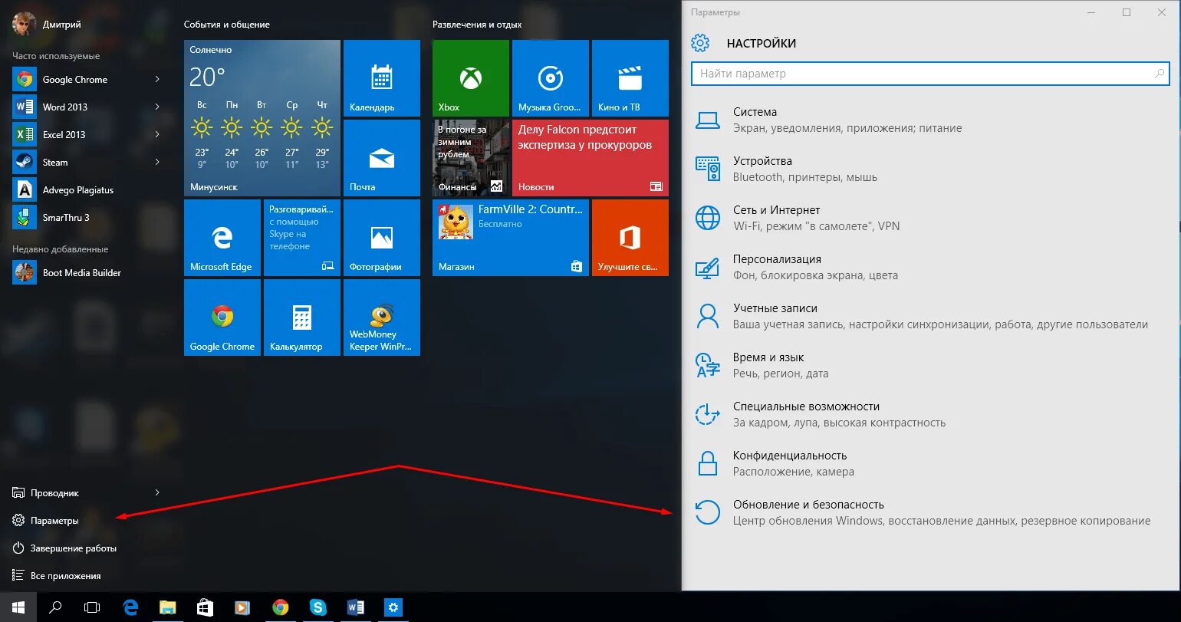The height and width of the screenshot is (622, 1181).
Task: Click the 'Часто используемые' section label
Action: tap(56, 56)
